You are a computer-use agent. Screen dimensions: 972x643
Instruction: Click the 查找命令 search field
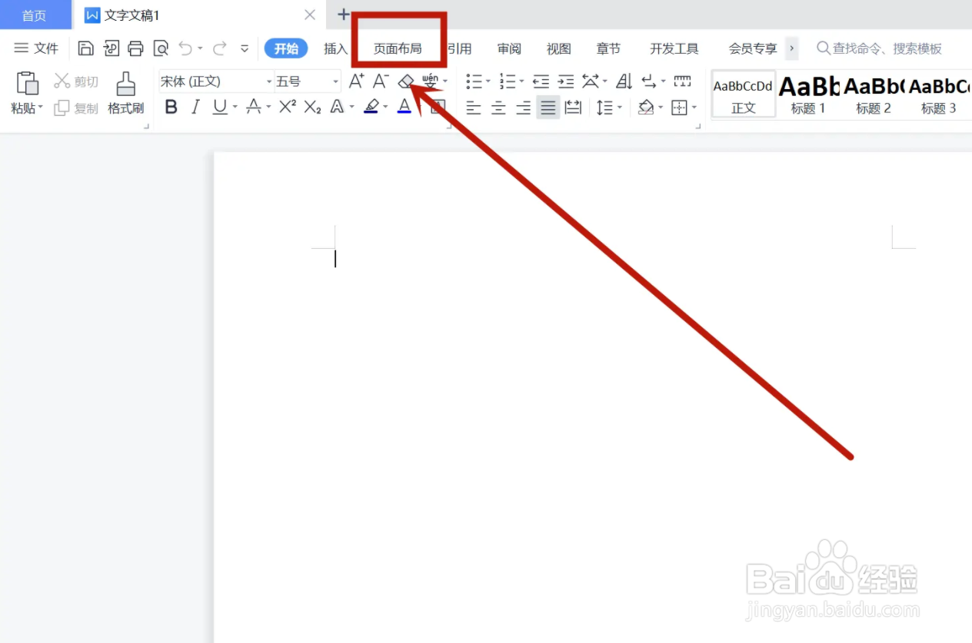pos(880,48)
